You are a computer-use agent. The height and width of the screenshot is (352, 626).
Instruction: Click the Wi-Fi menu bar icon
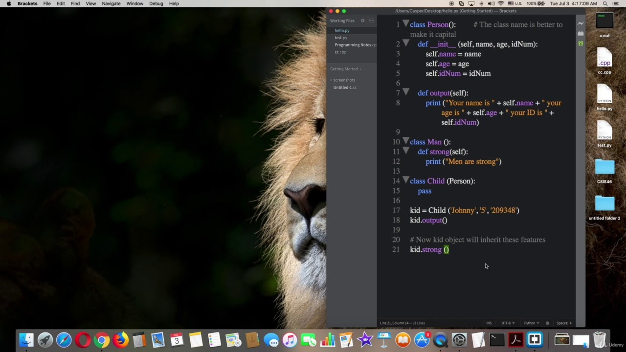[x=501, y=3]
